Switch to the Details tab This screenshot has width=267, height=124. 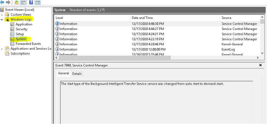[77, 74]
